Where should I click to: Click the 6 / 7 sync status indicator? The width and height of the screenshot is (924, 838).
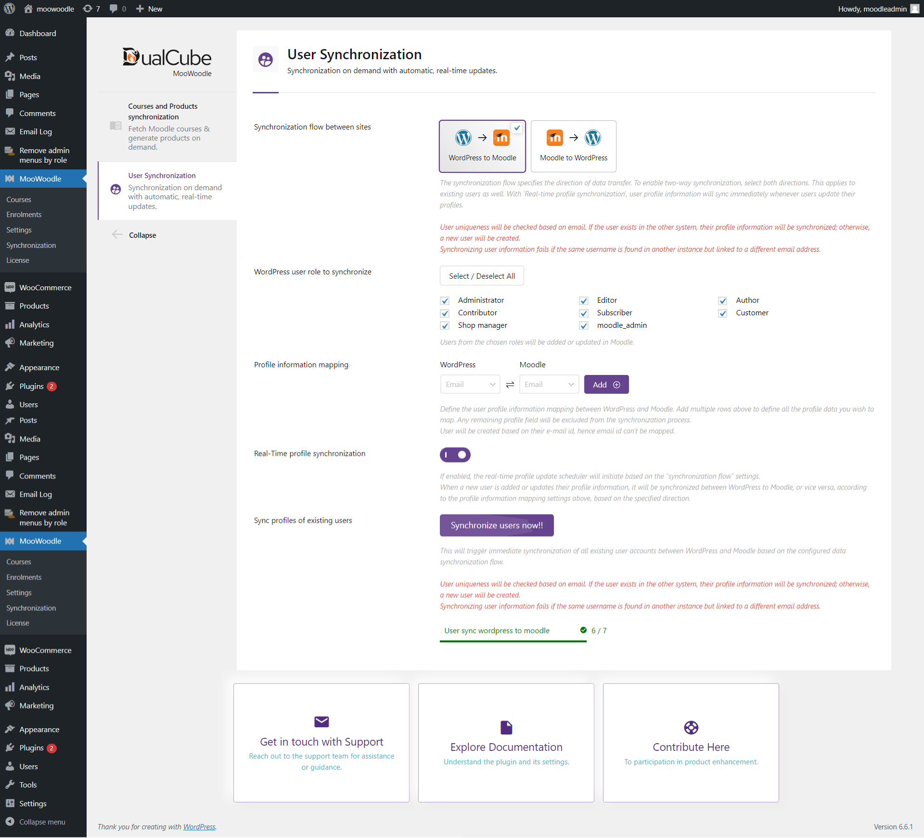(x=593, y=631)
